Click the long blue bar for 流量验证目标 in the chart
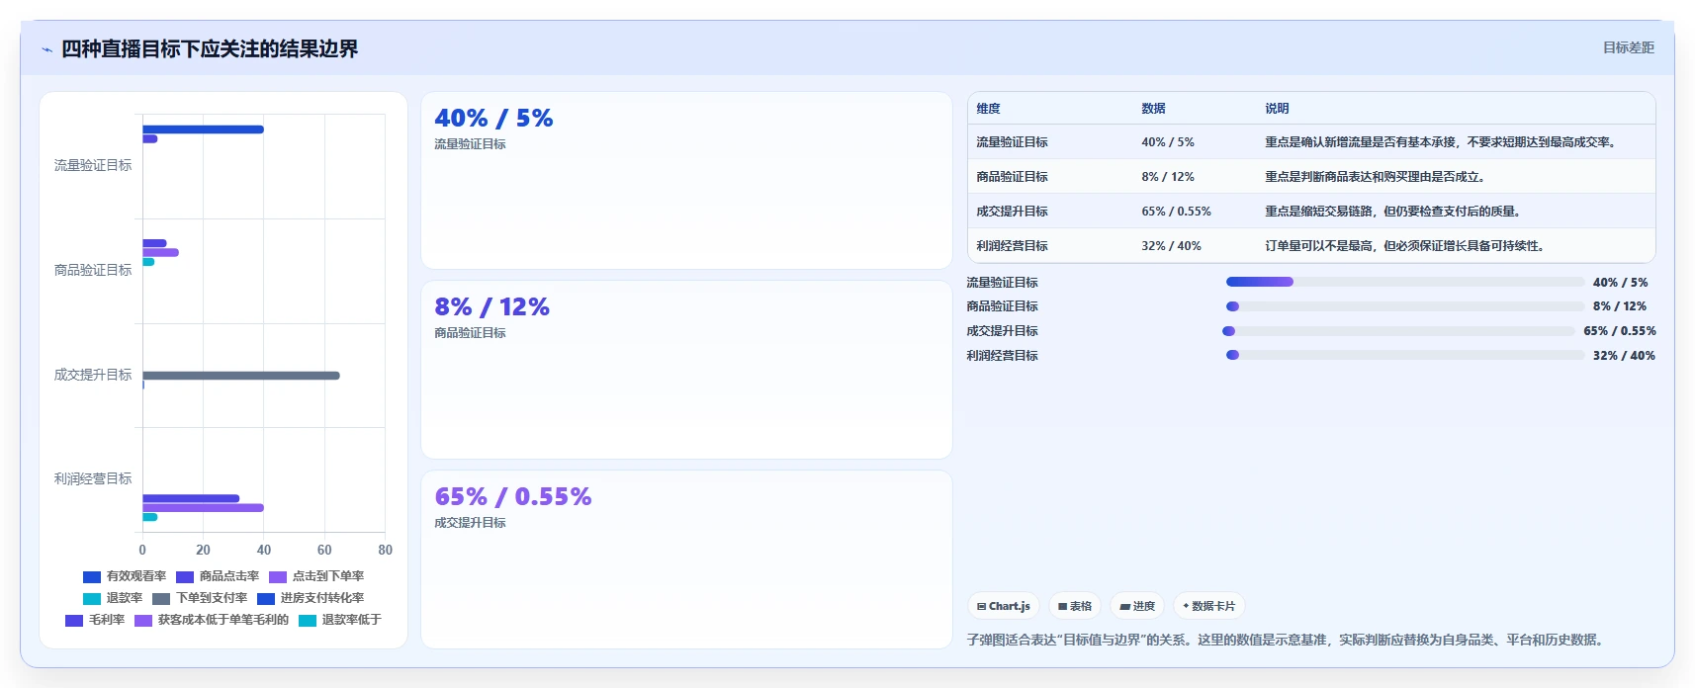The height and width of the screenshot is (688, 1695). 203,129
